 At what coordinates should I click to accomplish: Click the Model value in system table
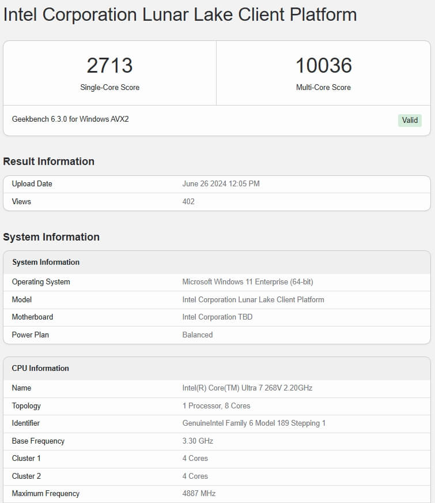coord(253,299)
